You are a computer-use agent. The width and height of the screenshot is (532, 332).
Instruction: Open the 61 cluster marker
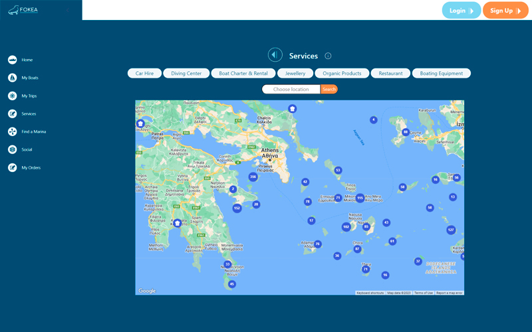tap(392, 241)
